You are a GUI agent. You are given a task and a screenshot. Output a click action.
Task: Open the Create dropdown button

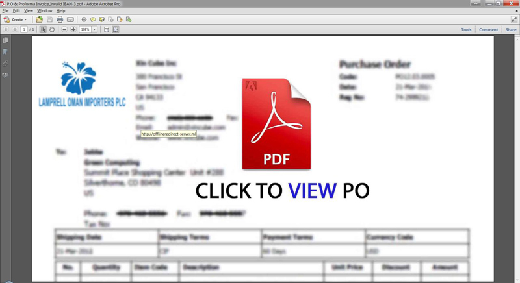click(x=15, y=19)
